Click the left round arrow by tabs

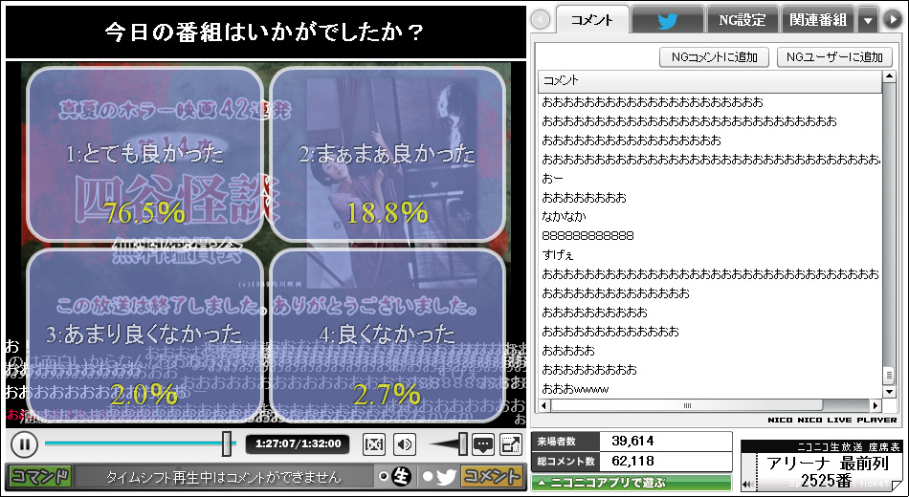pos(541,20)
